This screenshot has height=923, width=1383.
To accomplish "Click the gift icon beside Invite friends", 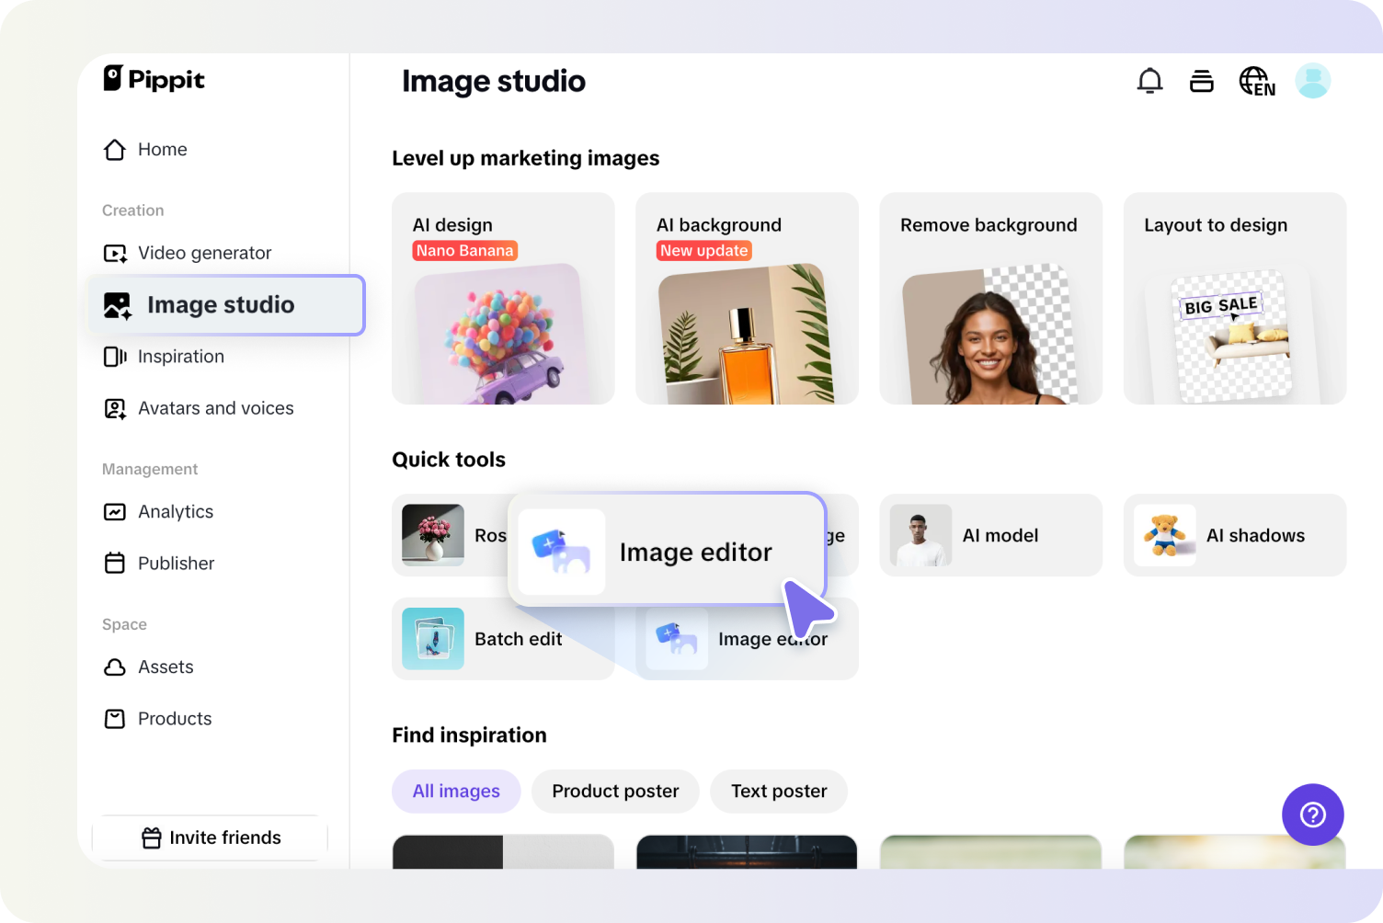I will (152, 838).
